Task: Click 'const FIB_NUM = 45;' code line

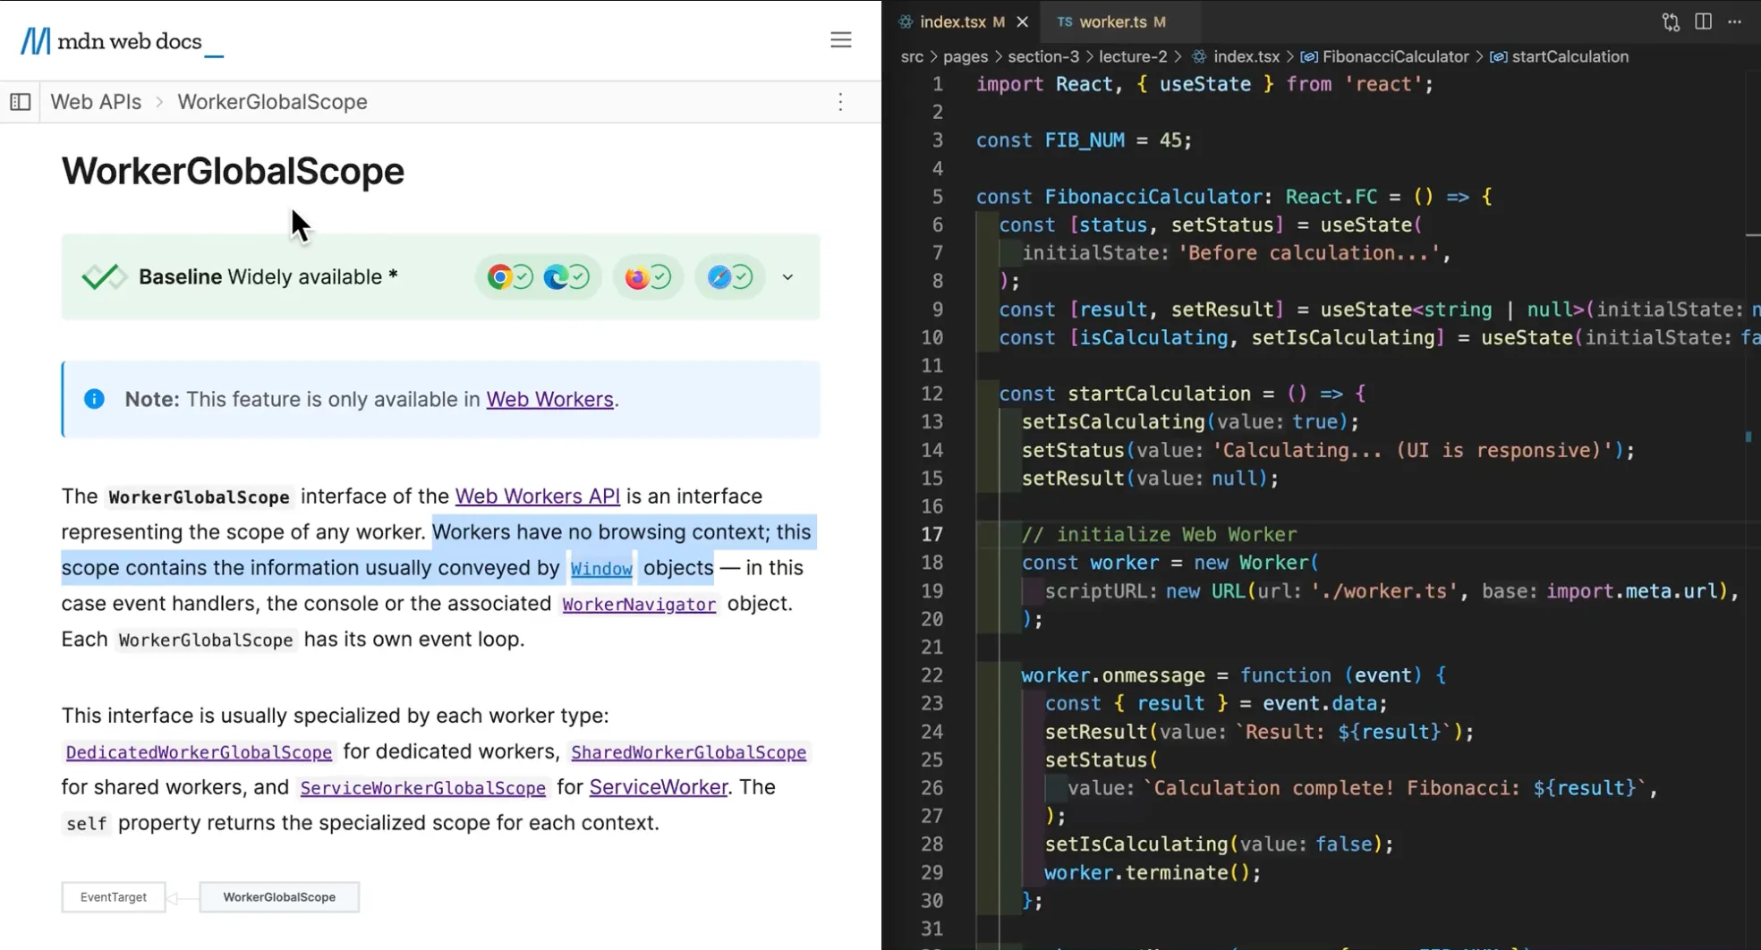Action: [x=1084, y=140]
